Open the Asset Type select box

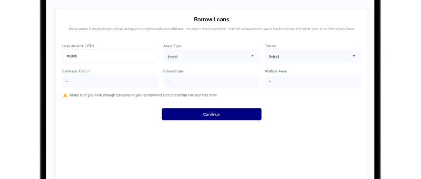coord(211,56)
